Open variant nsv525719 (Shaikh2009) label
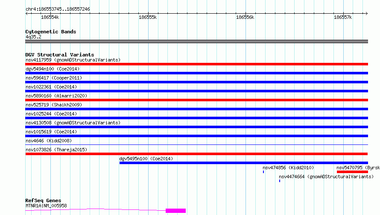 54,105
